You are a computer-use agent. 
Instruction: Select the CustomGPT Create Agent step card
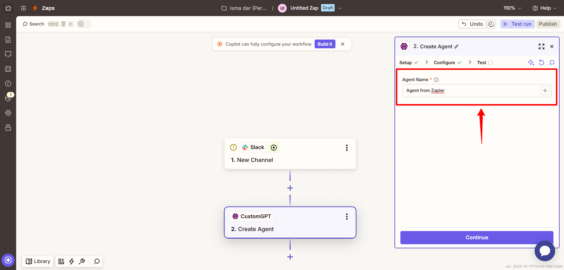[x=290, y=223]
